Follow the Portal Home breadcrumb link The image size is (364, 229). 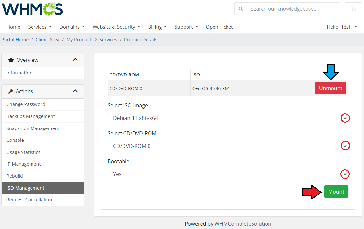pyautogui.click(x=15, y=40)
